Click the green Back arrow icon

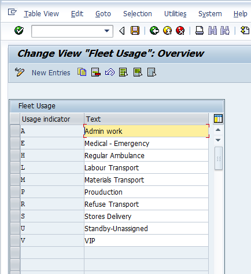coord(154,31)
